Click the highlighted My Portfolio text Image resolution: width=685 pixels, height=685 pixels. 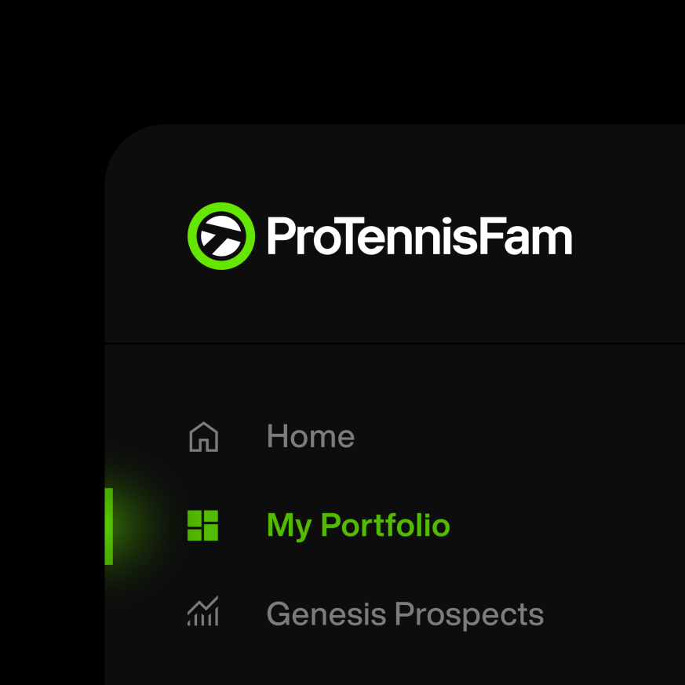pyautogui.click(x=358, y=525)
